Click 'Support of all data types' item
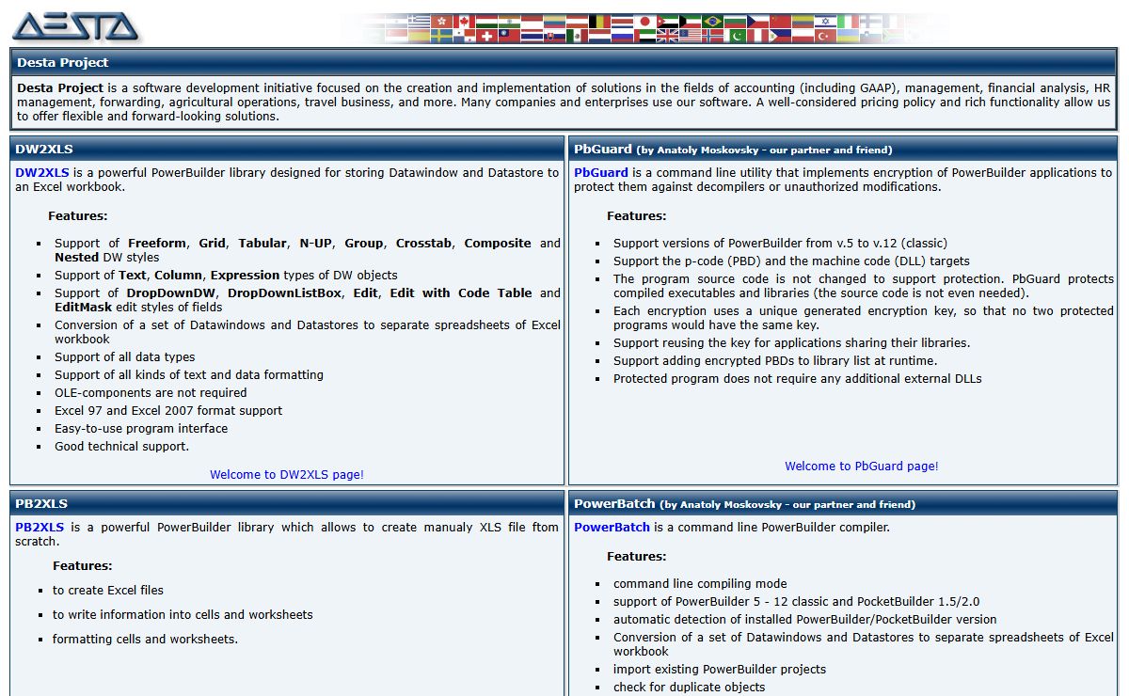Screen dimensions: 1129x696 125,356
